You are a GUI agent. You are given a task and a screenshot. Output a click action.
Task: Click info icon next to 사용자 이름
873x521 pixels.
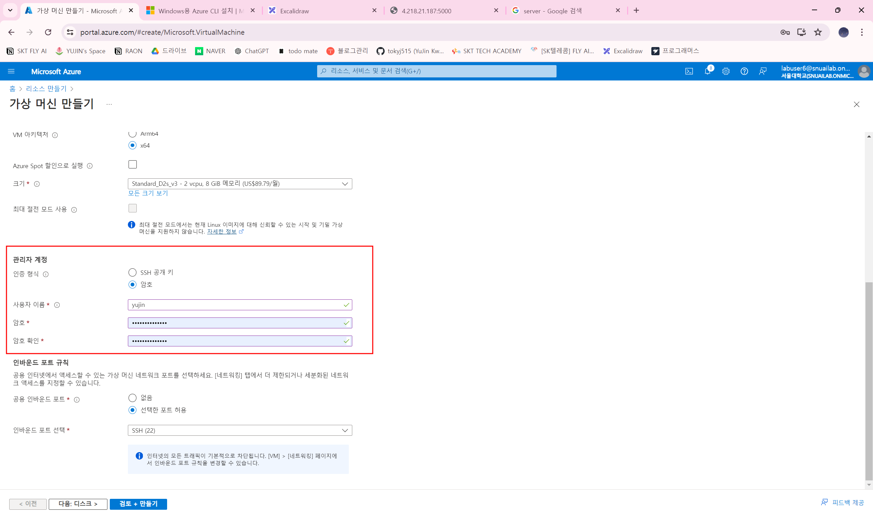click(x=57, y=305)
